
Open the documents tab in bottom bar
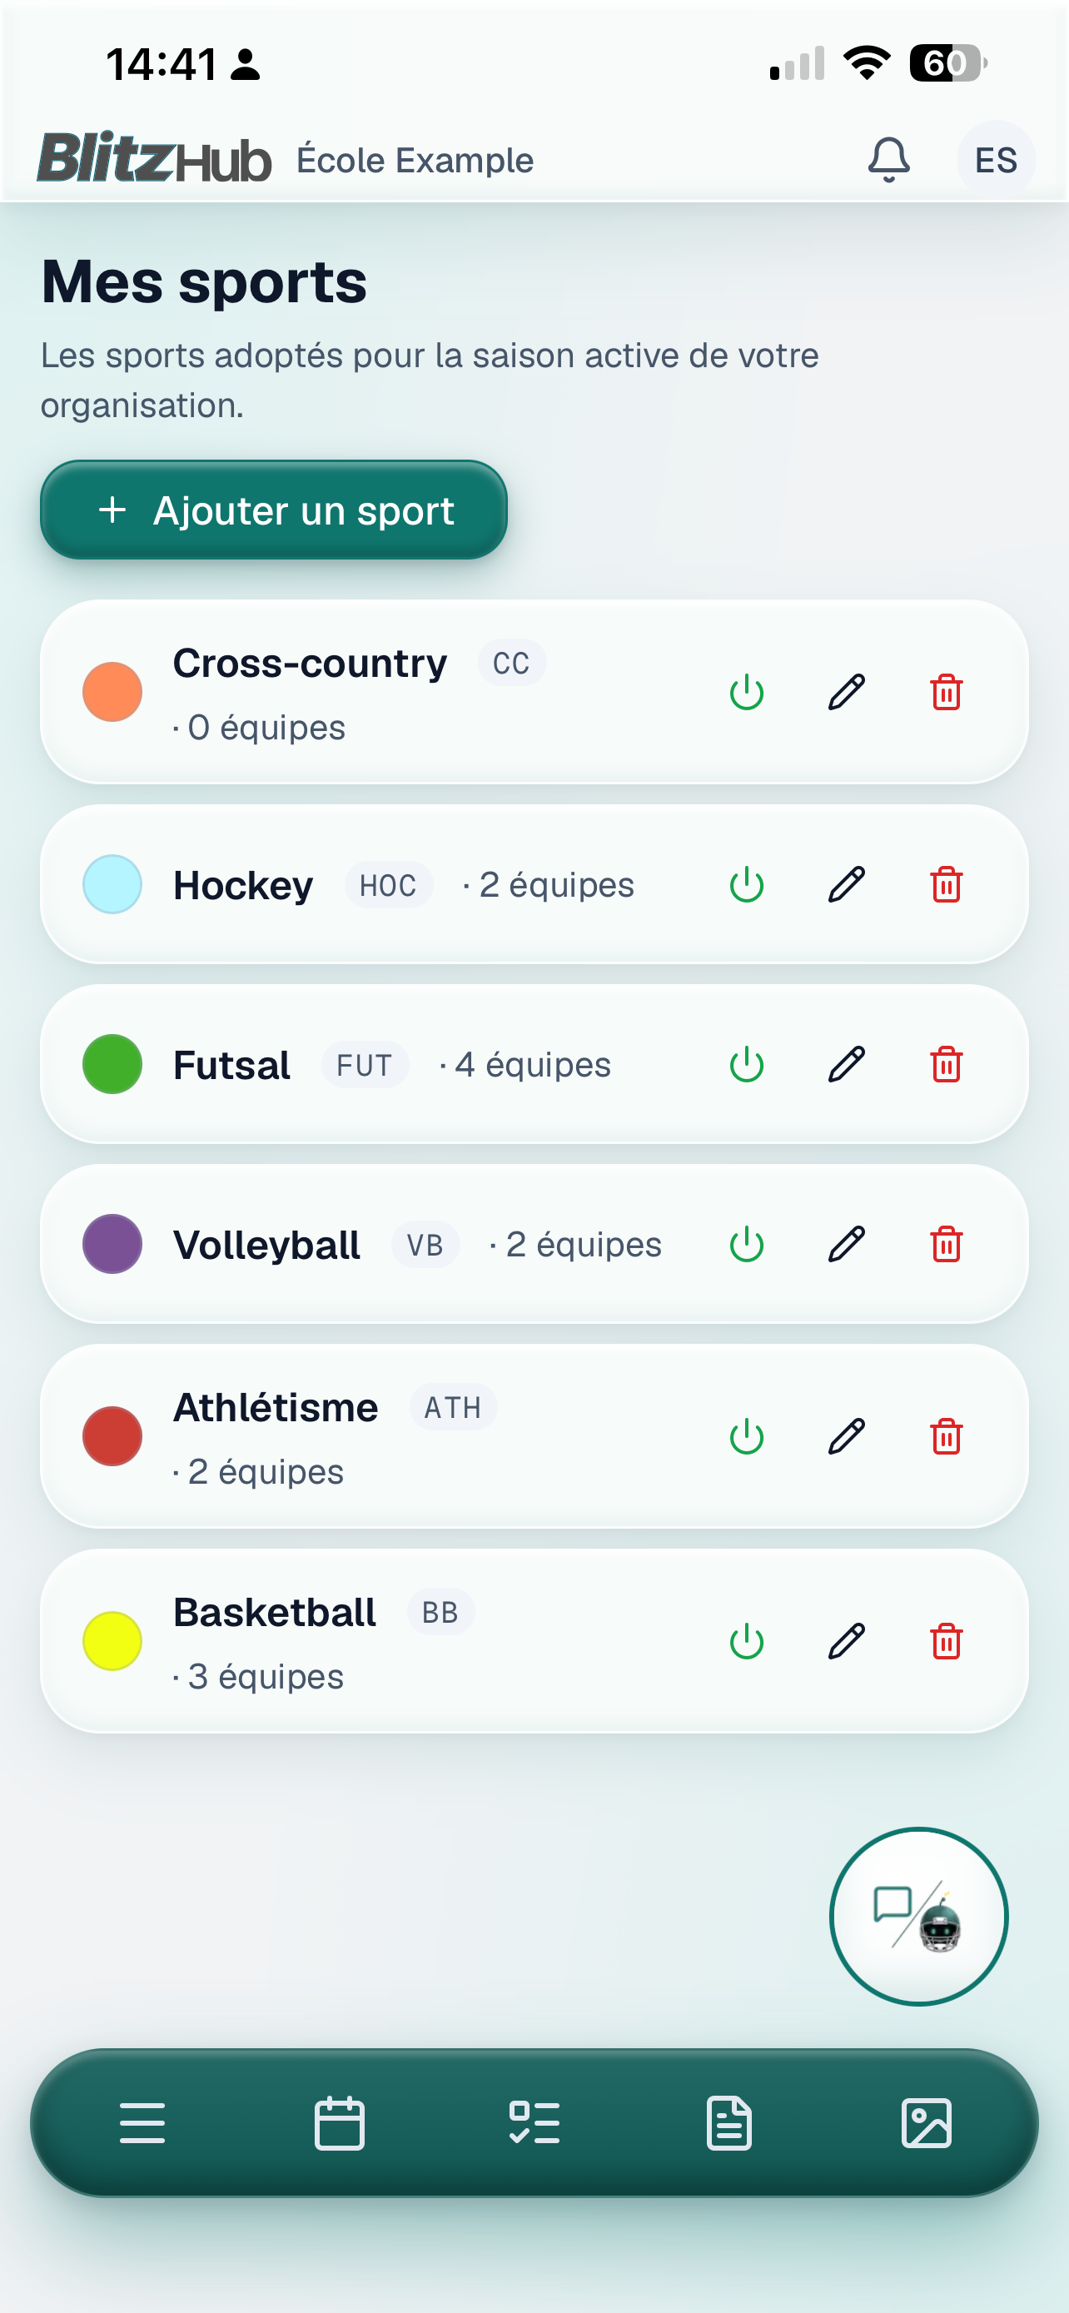(729, 2123)
